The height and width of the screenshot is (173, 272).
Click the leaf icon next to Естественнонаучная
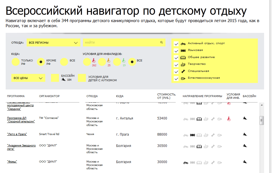pos(183,78)
